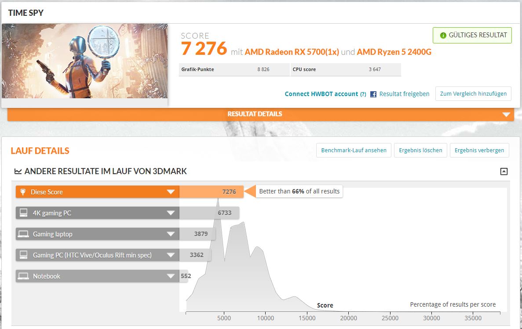Open the AMD Radeon RX 5700(1x) link
This screenshot has height=329, width=522.
point(292,52)
